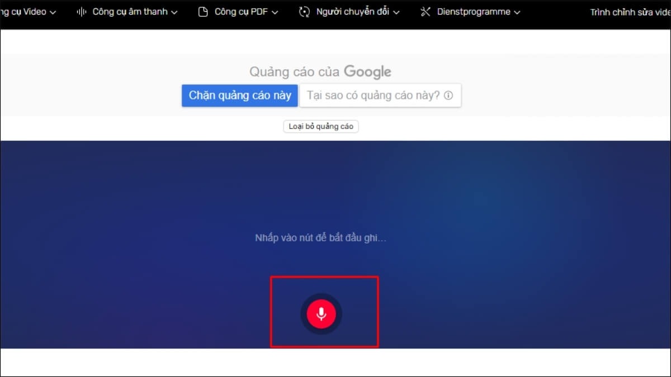The image size is (671, 377).
Task: Click the converter arrows icon
Action: 305,12
